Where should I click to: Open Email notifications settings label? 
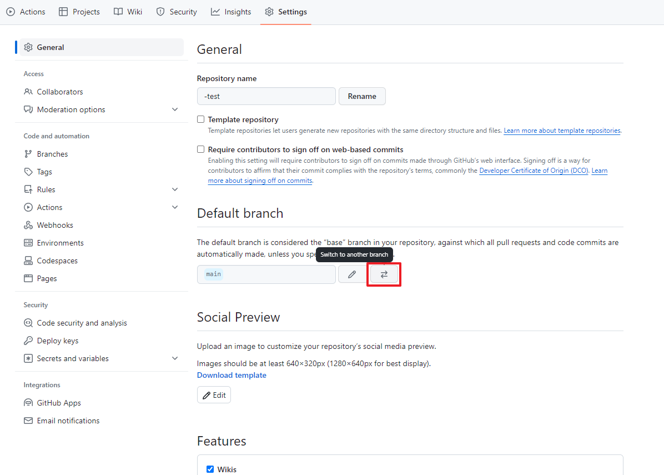(68, 421)
